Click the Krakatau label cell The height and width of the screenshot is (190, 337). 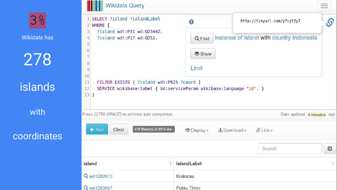(185, 176)
